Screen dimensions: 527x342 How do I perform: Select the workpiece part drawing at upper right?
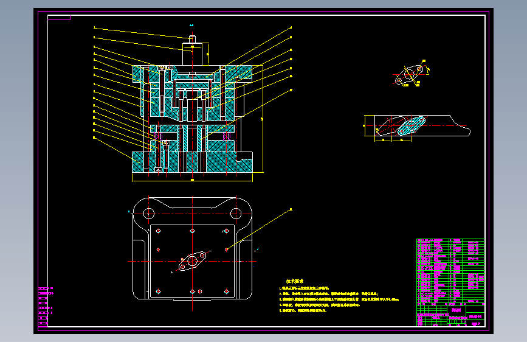coord(409,75)
